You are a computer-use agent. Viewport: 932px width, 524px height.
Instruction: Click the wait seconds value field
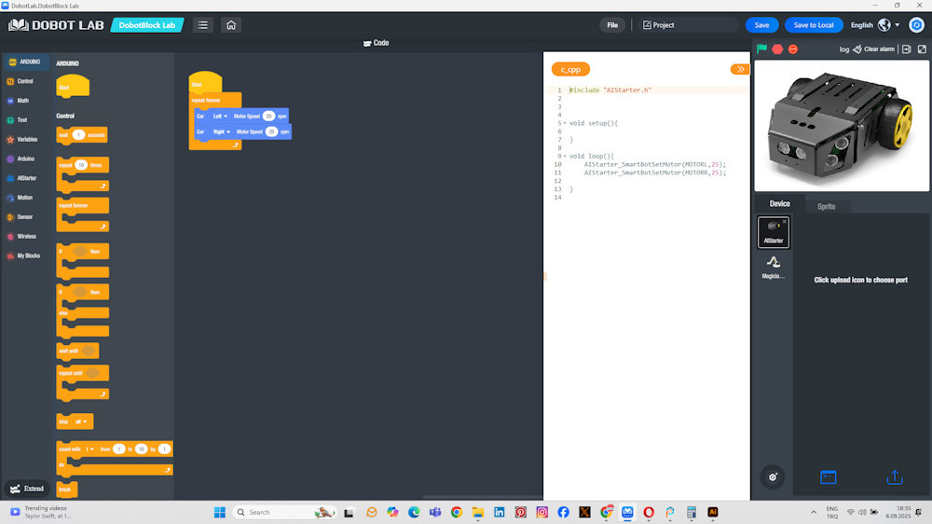coord(78,135)
